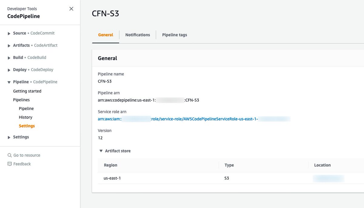Click the Location column header

click(x=322, y=165)
